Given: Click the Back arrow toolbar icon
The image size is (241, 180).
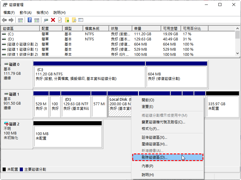Looking at the screenshot, I should tap(4, 20).
